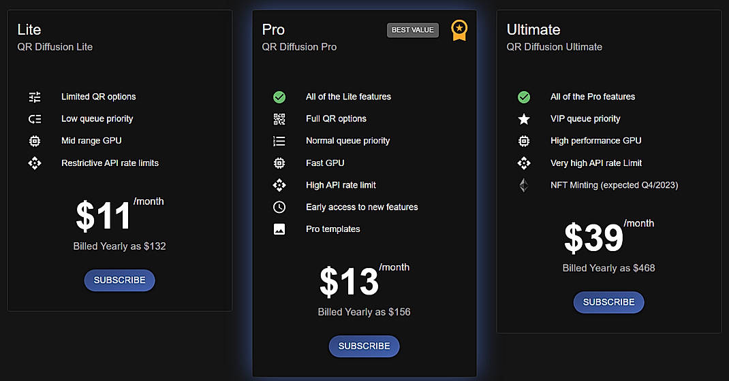
Task: Subscribe to the Pro plan
Action: click(364, 346)
